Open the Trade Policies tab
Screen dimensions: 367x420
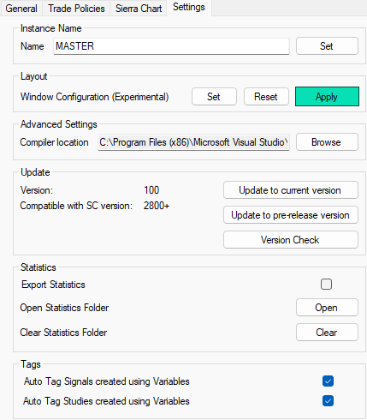tap(76, 9)
